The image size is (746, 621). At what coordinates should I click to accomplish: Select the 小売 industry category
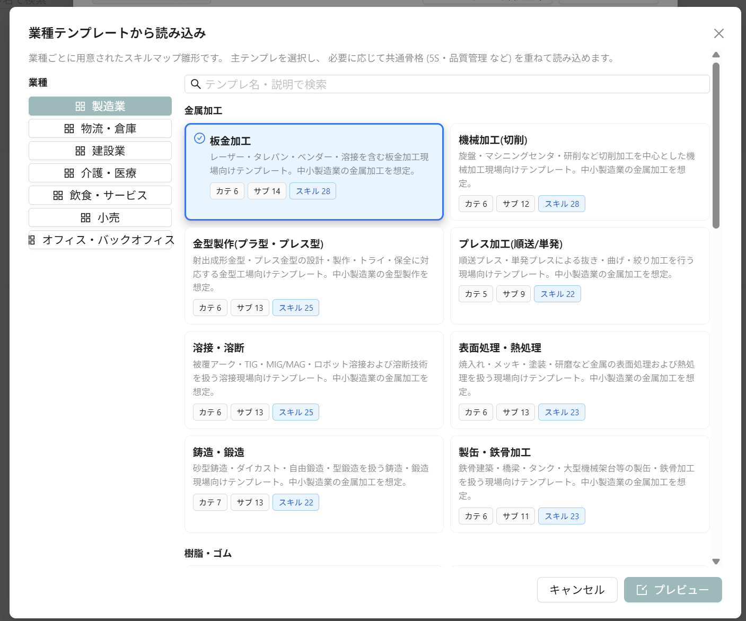point(100,217)
